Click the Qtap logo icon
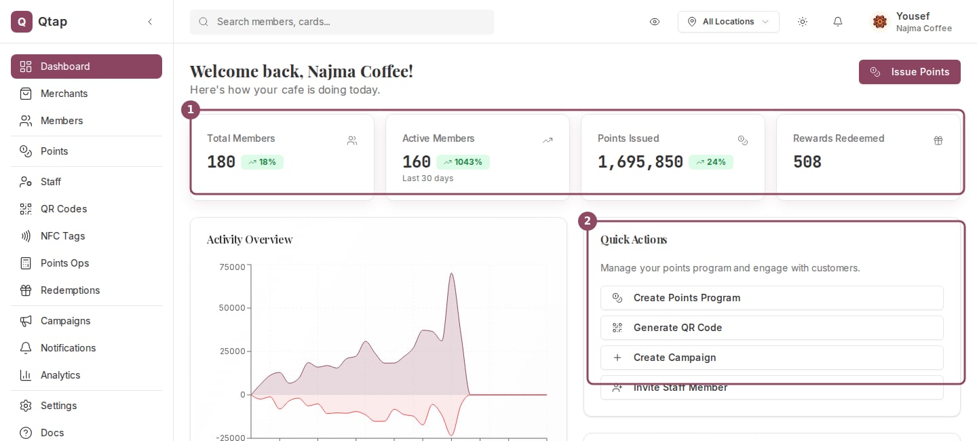The image size is (977, 441). point(22,22)
